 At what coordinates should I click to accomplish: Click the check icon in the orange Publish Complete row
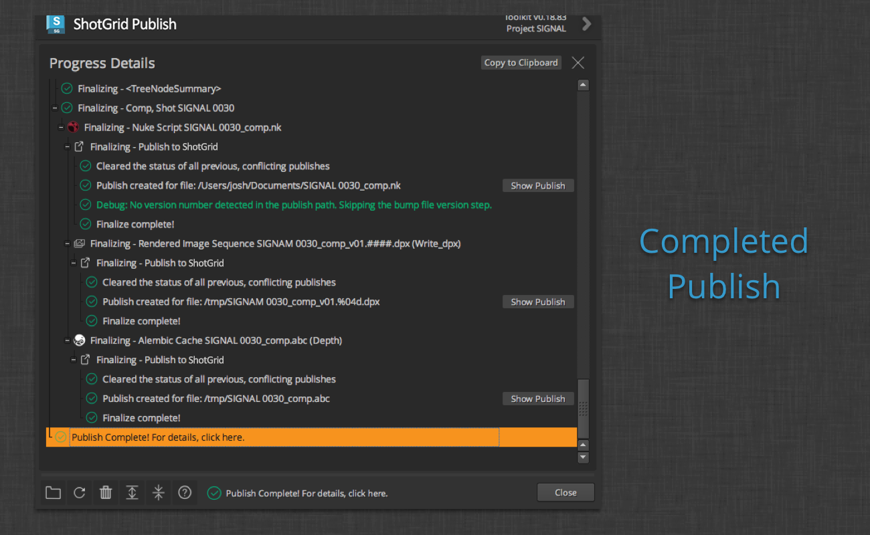61,437
